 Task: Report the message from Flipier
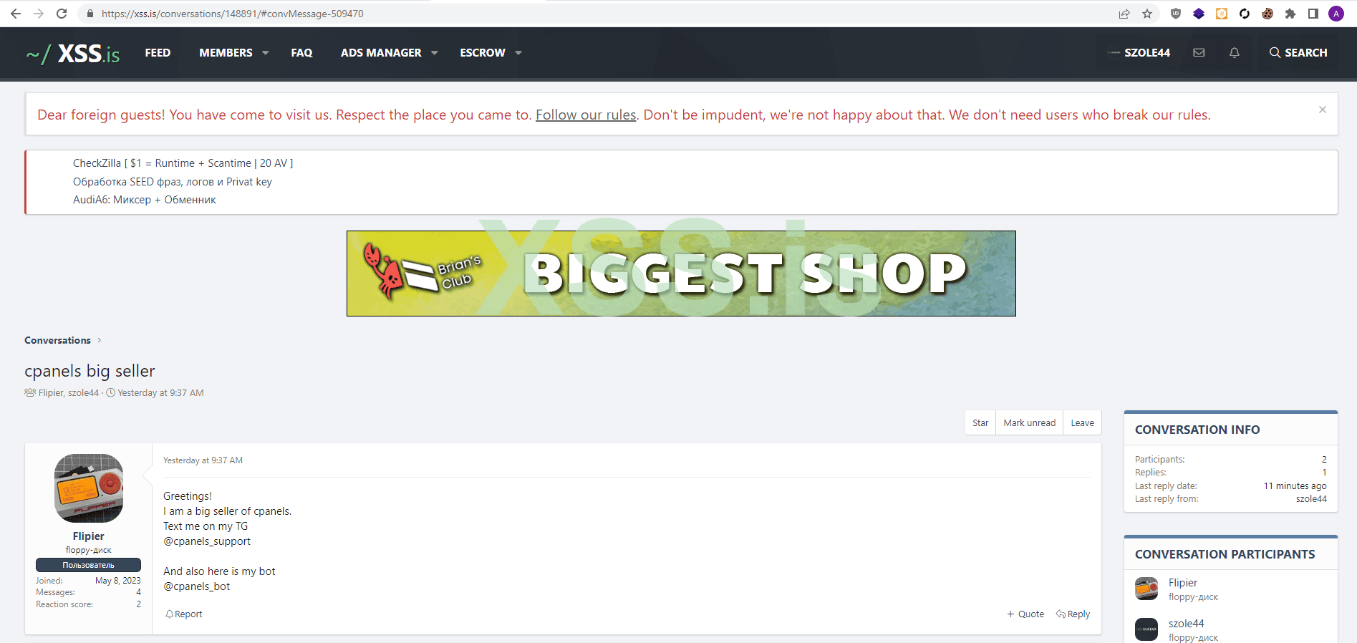click(x=184, y=614)
